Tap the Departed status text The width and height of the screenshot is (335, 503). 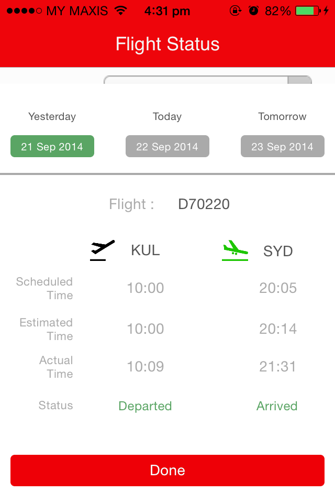pyautogui.click(x=145, y=405)
